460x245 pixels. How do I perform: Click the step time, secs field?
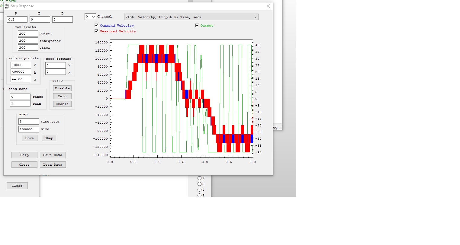pyautogui.click(x=28, y=121)
